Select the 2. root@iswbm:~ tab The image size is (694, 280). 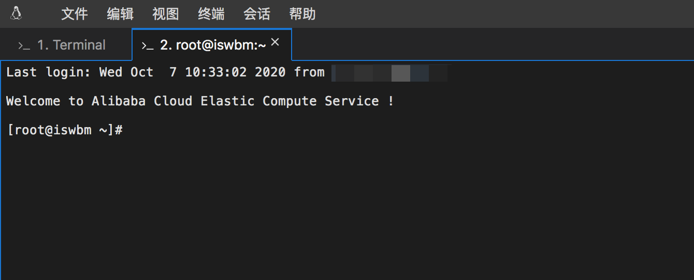click(x=213, y=45)
